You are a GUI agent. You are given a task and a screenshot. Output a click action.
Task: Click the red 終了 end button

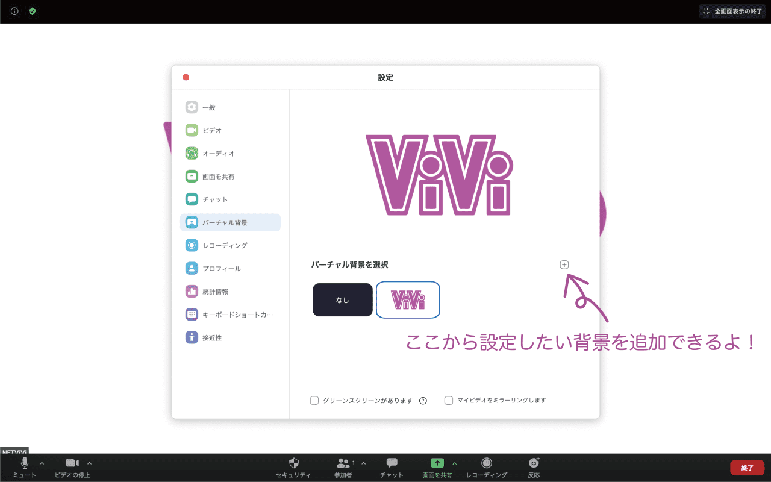[x=748, y=468]
